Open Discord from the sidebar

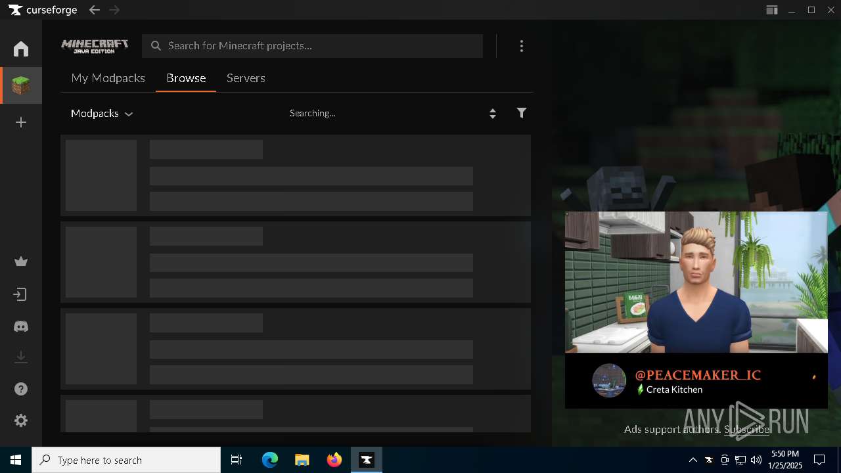click(21, 327)
